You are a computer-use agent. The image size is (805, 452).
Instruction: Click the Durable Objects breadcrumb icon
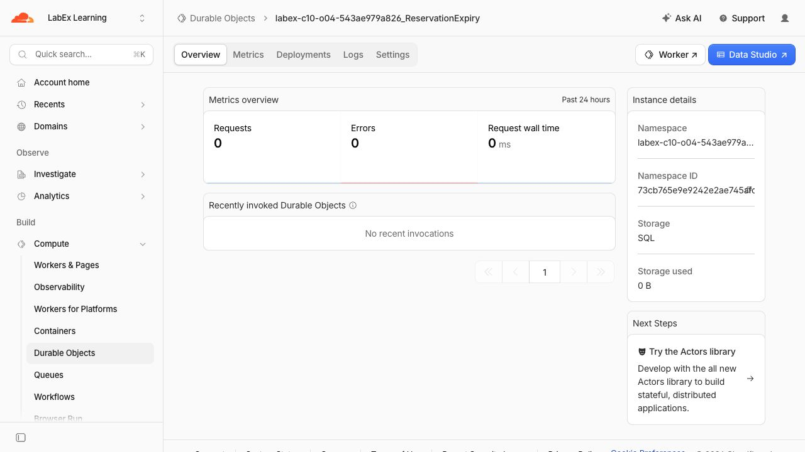point(182,18)
